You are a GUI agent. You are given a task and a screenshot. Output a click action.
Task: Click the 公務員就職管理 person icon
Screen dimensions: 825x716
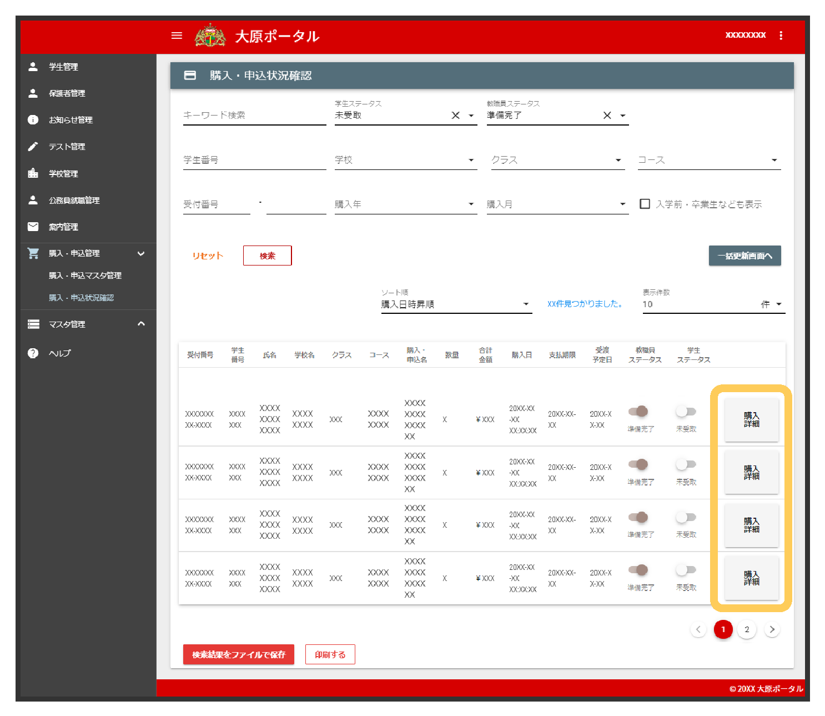(33, 200)
